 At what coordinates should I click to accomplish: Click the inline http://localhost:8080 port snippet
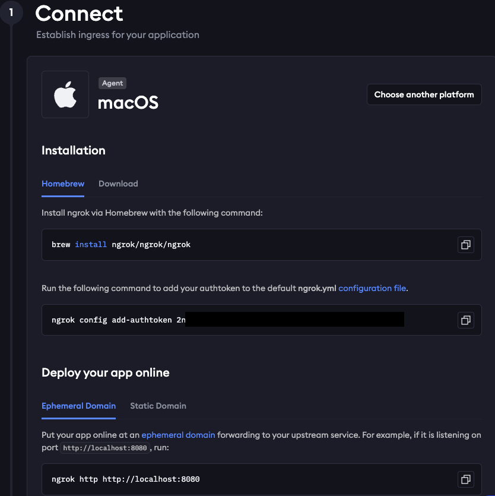tap(105, 448)
